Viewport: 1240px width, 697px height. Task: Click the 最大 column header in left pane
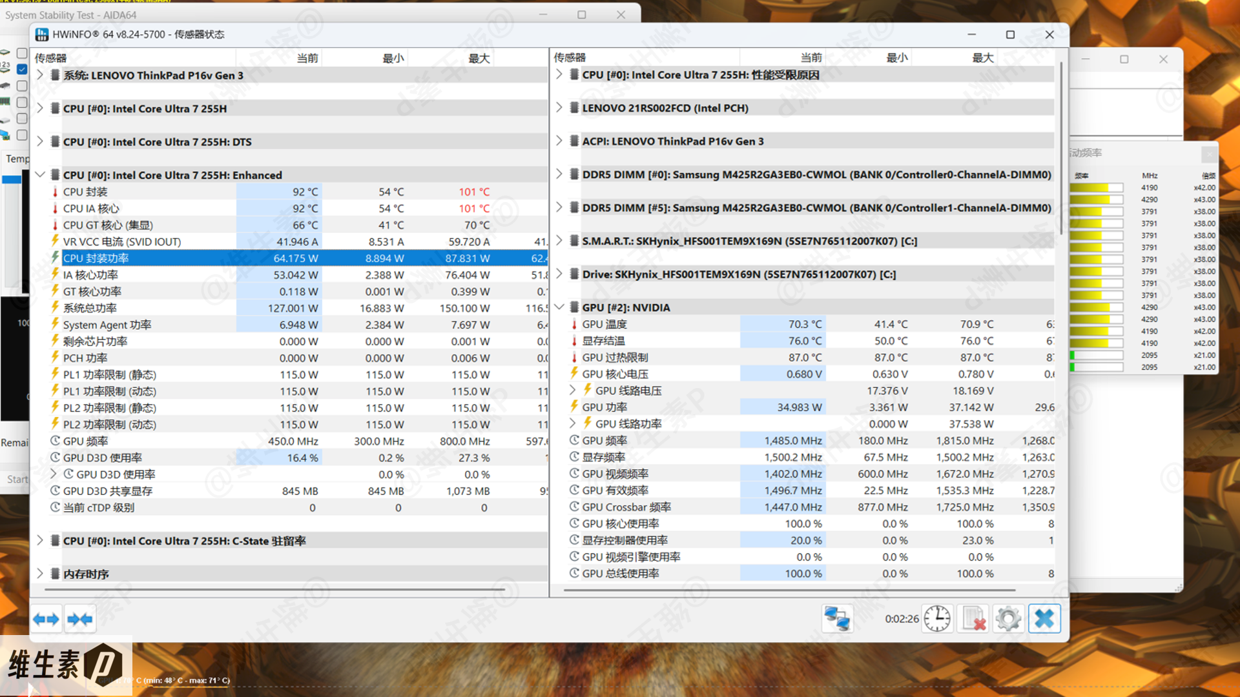(479, 58)
